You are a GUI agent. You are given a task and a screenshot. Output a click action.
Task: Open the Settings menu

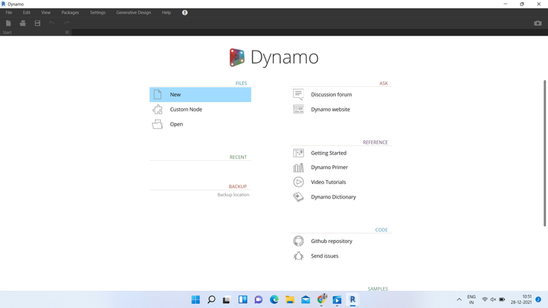[x=97, y=12]
